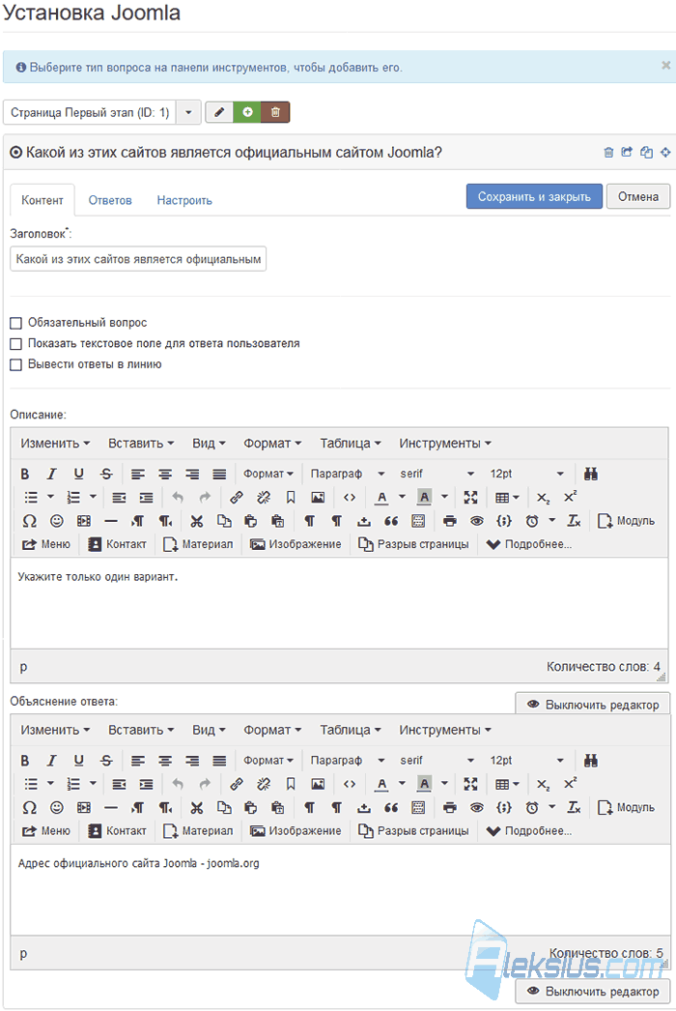Viewport: 676px width, 1011px height.
Task: Switch to the Ответов tab
Action: [x=110, y=200]
